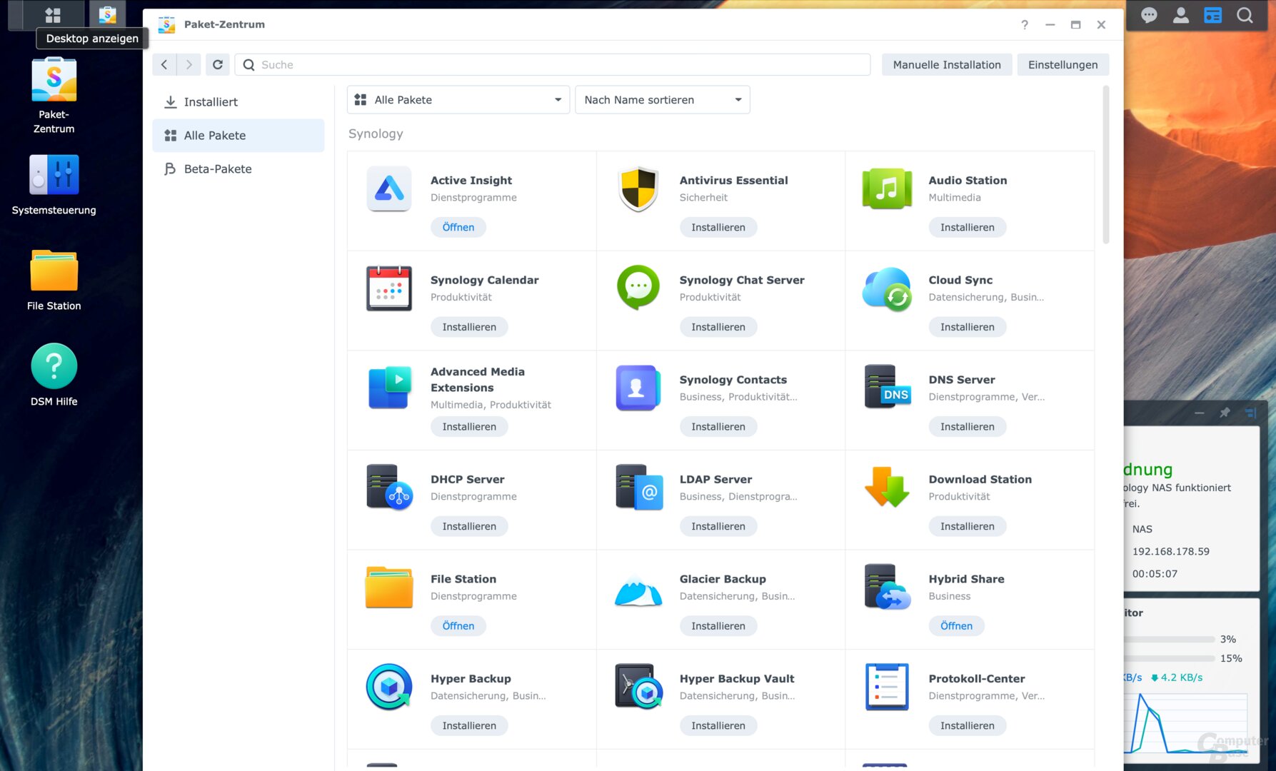Click Manuelle Installation button
This screenshot has height=771, width=1276.
click(x=947, y=65)
